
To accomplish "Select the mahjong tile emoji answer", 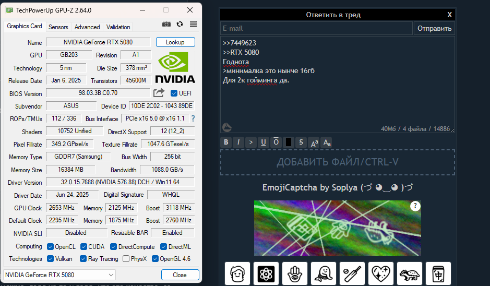I will pos(438,273).
